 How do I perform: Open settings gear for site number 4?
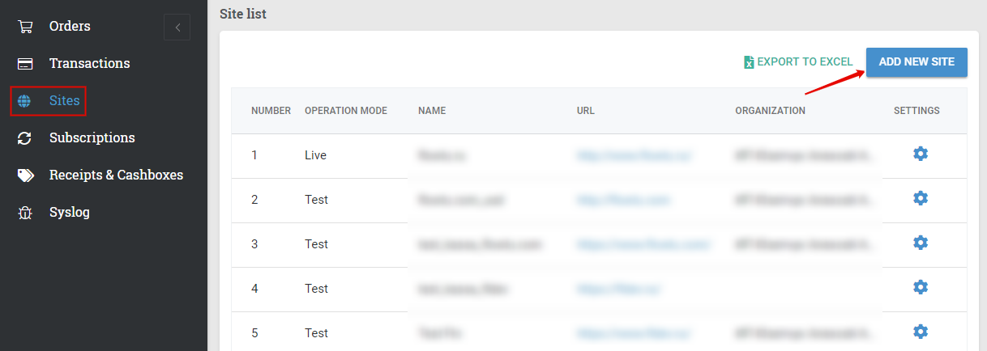[x=920, y=287]
